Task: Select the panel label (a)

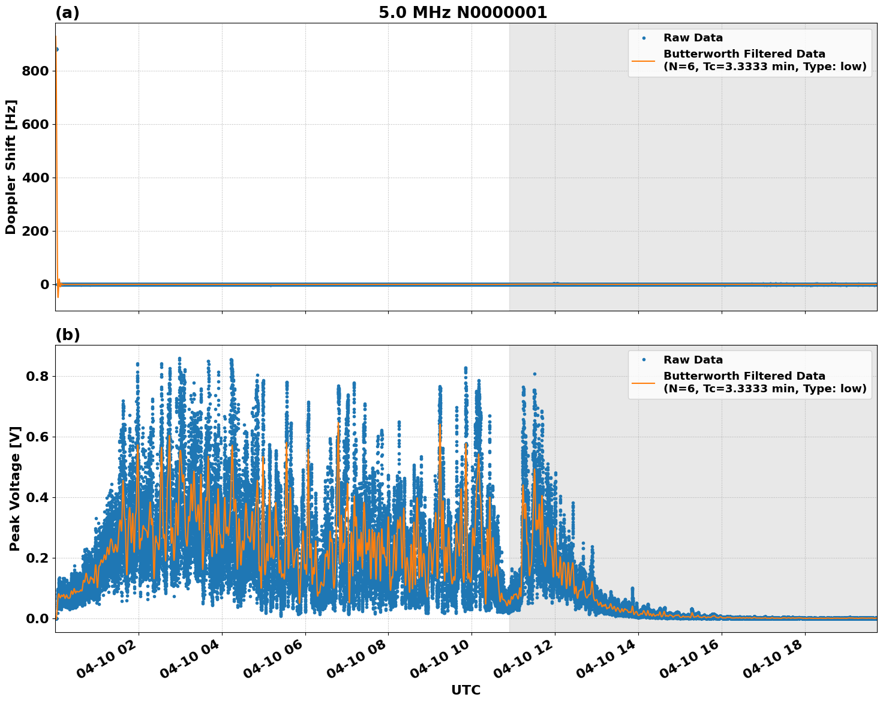Action: (66, 11)
